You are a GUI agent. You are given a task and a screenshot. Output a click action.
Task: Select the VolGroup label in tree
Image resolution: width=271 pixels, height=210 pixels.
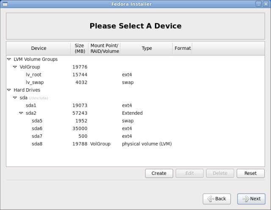point(30,67)
